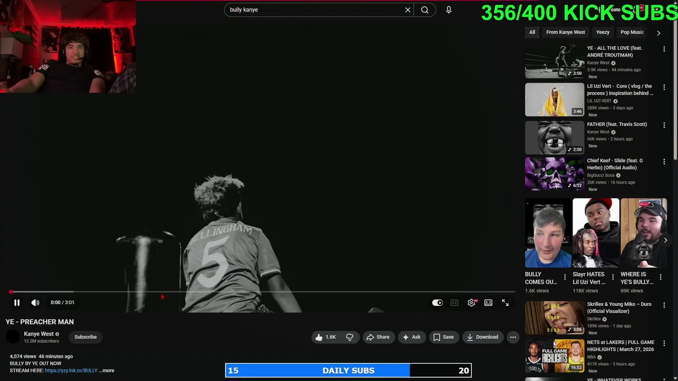Show next shorts with arrow
Screen dimensions: 678x381
(666, 240)
